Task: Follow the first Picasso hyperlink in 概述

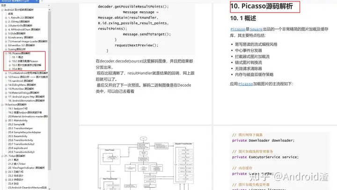Action: [x=238, y=29]
